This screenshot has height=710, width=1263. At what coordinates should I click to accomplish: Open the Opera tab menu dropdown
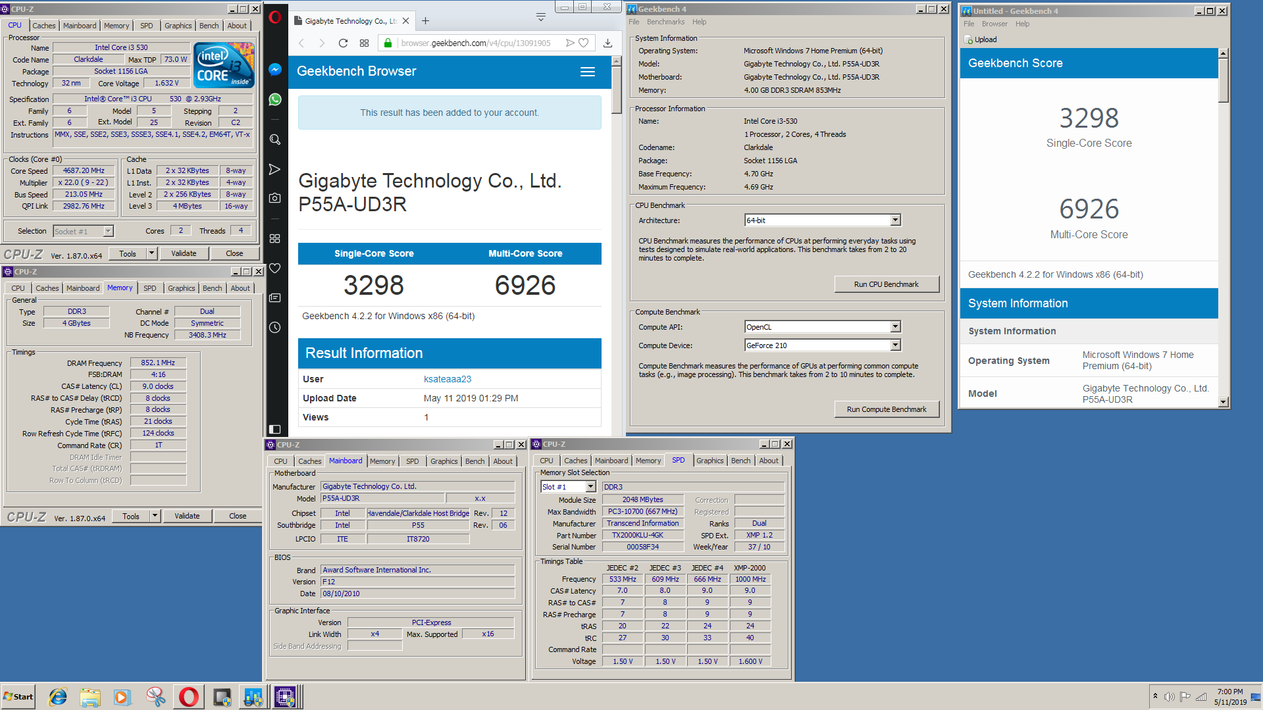pos(541,17)
